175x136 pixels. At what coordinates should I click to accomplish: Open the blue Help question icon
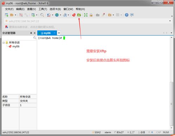point(127,15)
